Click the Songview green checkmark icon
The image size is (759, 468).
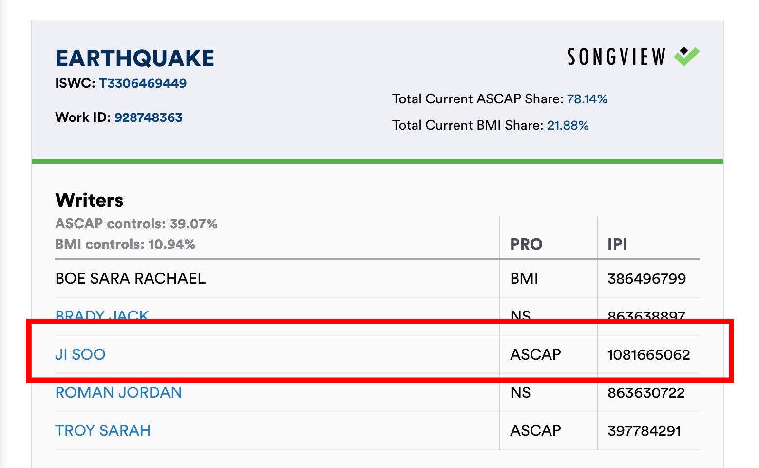686,57
